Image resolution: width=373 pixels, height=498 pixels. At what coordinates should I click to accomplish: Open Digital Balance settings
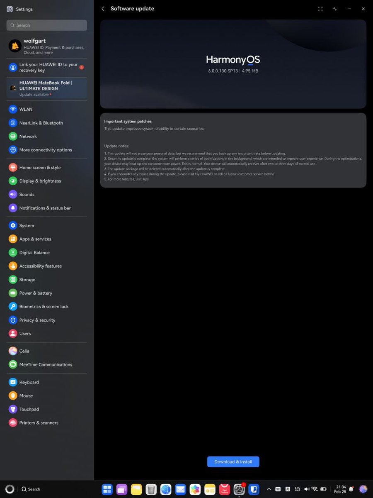point(46,253)
